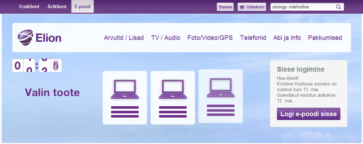Open the TV / Audio menu
The image size is (363, 144).
(165, 38)
